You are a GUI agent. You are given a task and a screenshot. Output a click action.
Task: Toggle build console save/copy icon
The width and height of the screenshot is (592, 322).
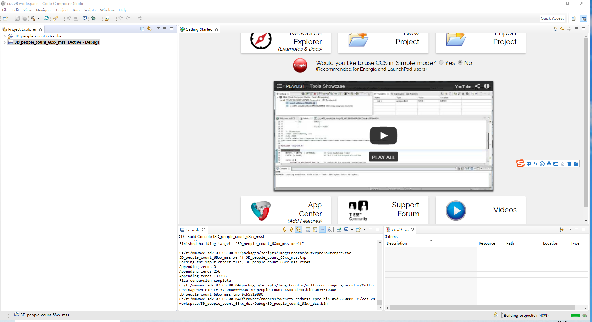pos(308,230)
